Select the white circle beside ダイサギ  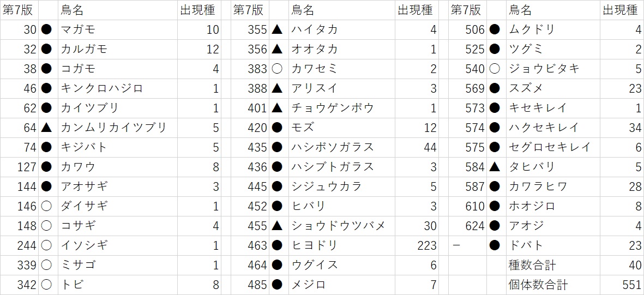pyautogui.click(x=47, y=206)
